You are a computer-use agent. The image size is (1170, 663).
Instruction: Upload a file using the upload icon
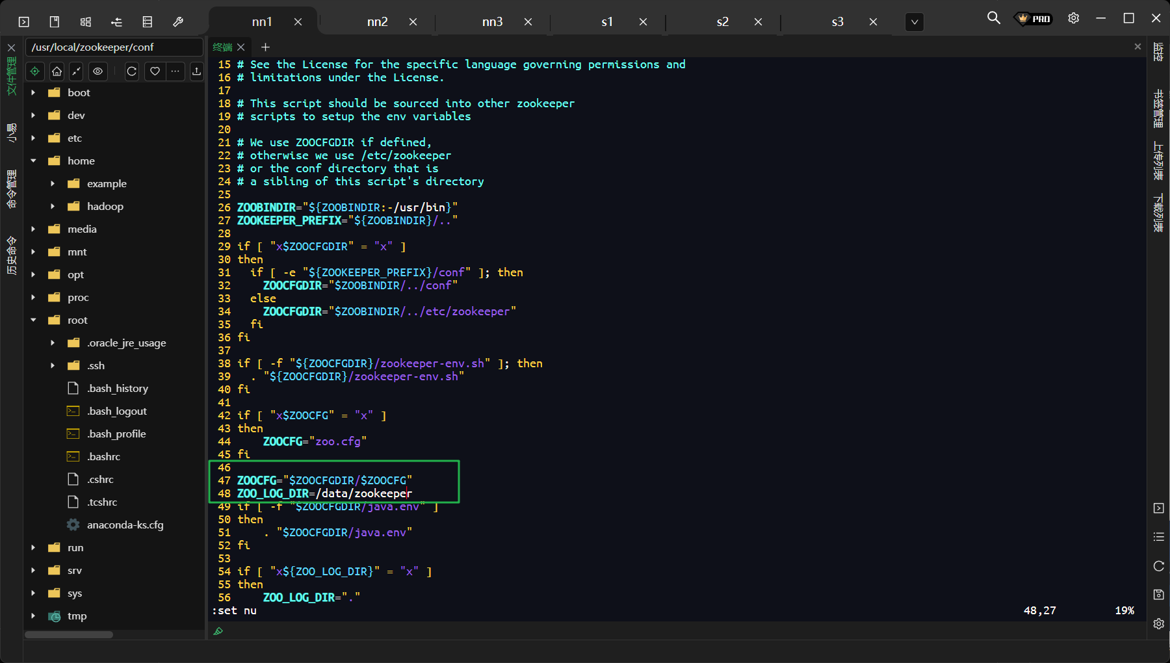(x=196, y=71)
